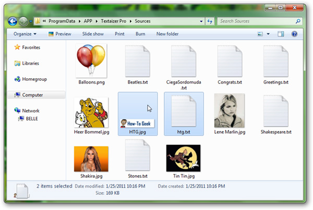Screen dimensions: 313x210
Task: Expand the address bar history dropdown
Action: tap(201, 21)
